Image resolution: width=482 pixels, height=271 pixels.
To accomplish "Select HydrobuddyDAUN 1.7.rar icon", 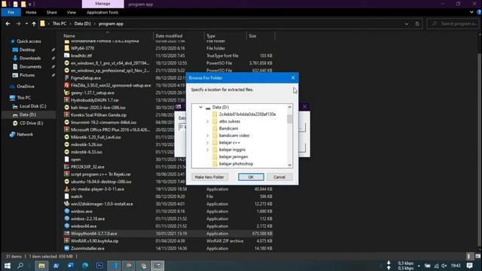I will click(67, 100).
